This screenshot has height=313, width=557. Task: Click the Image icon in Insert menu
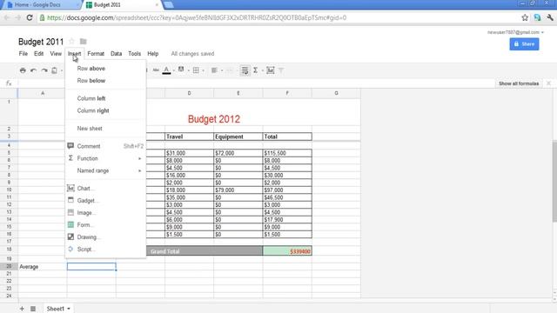[x=70, y=212]
